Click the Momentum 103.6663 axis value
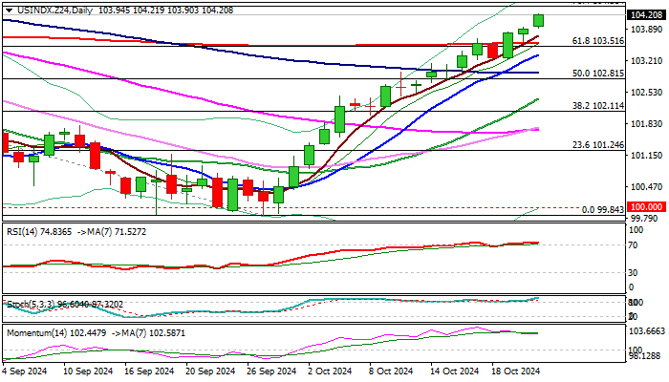Screen dimensions: 669x382 648,330
